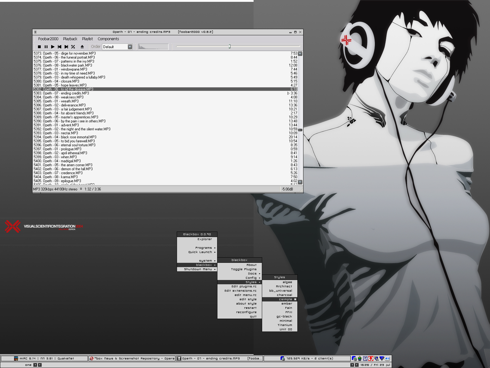Screen dimensions: 490x368
Task: Select the Architect style
Action: 280,286
